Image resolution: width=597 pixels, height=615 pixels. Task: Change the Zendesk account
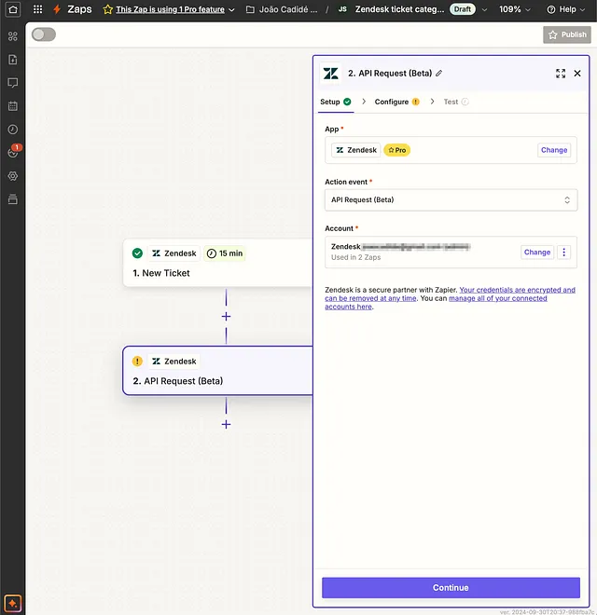(537, 253)
